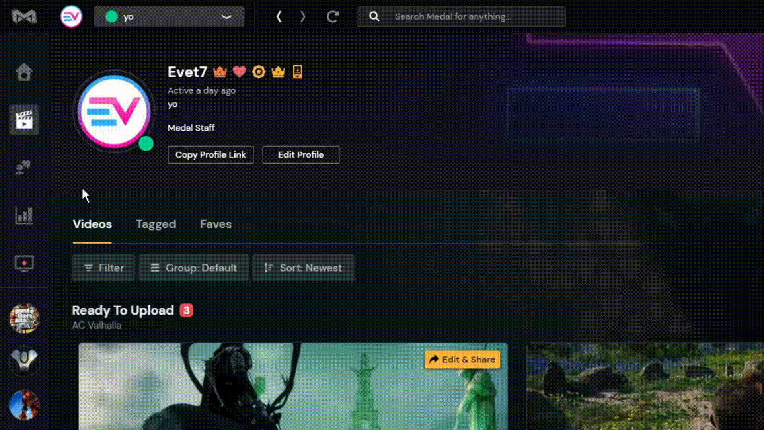
Task: Click the large Evet7 profile picture
Action: pyautogui.click(x=114, y=111)
